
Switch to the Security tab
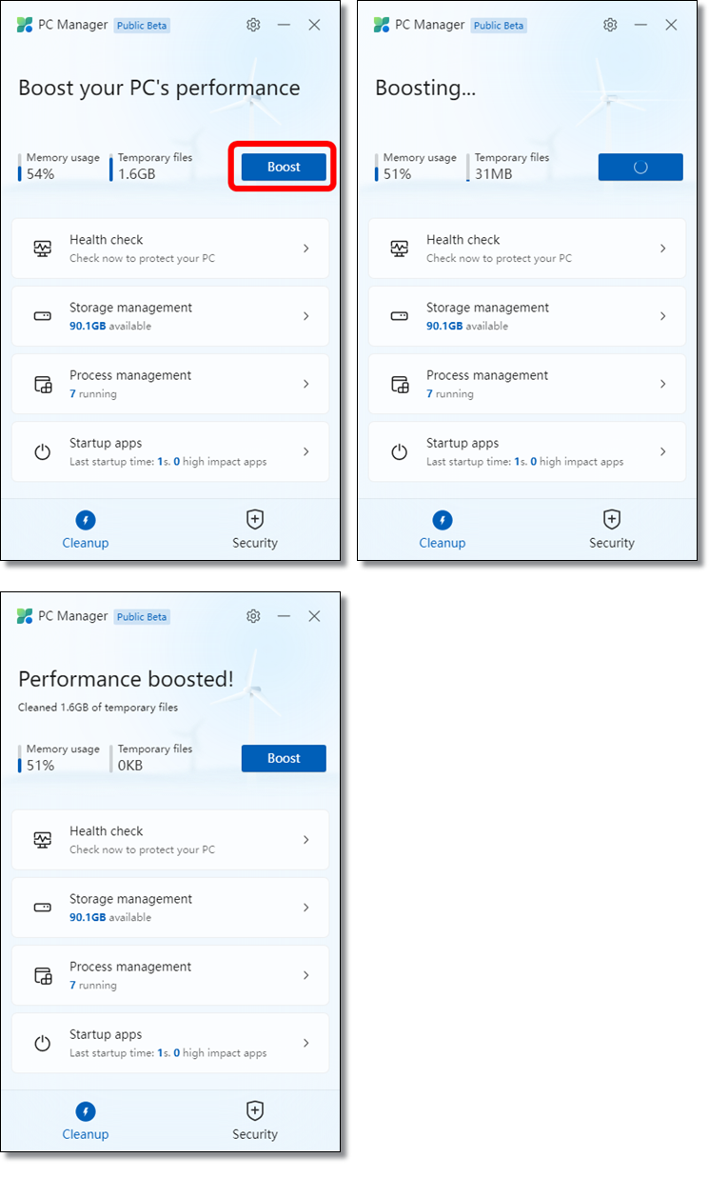point(254,530)
